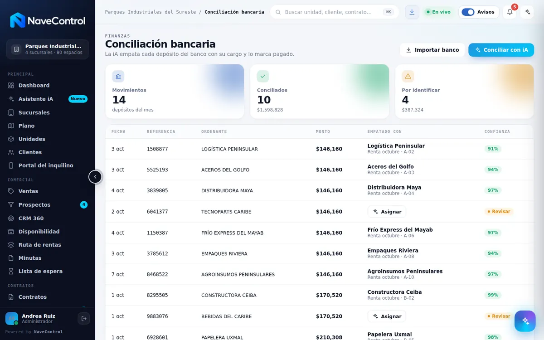Sort by the FECHA column header
Viewport: 544px width, 340px height.
point(118,131)
